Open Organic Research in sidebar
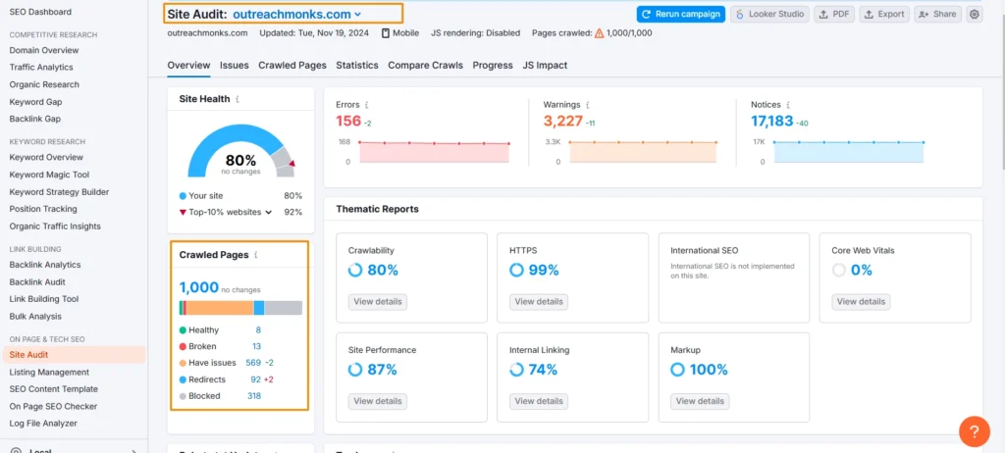The height and width of the screenshot is (453, 1005). tap(44, 84)
